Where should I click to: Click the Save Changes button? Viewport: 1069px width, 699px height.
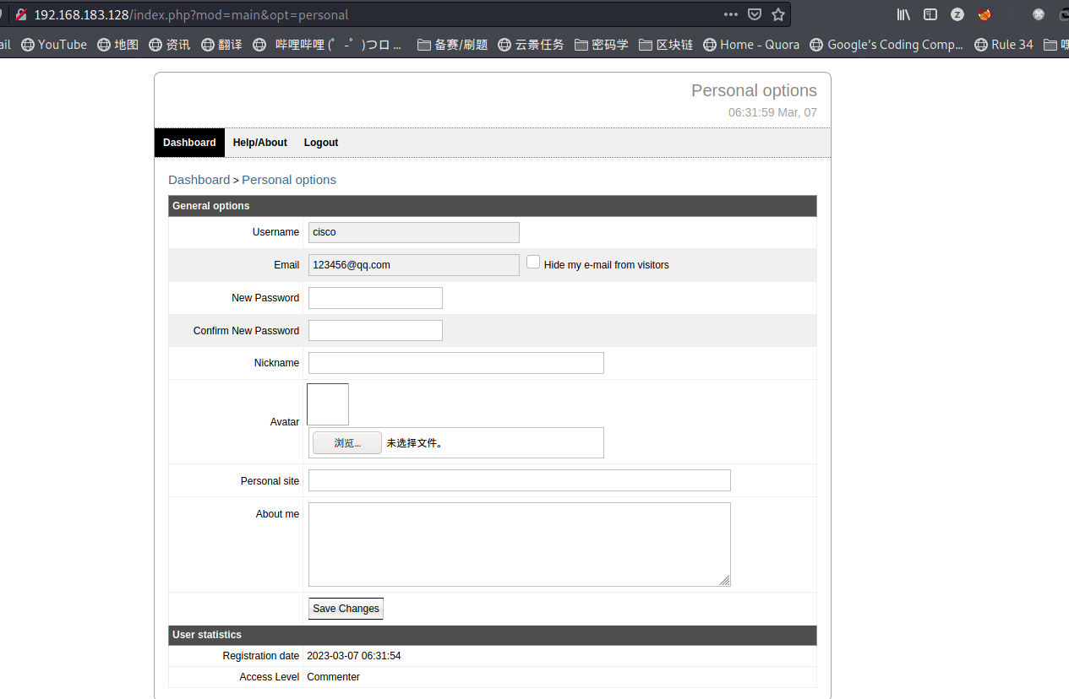point(346,609)
